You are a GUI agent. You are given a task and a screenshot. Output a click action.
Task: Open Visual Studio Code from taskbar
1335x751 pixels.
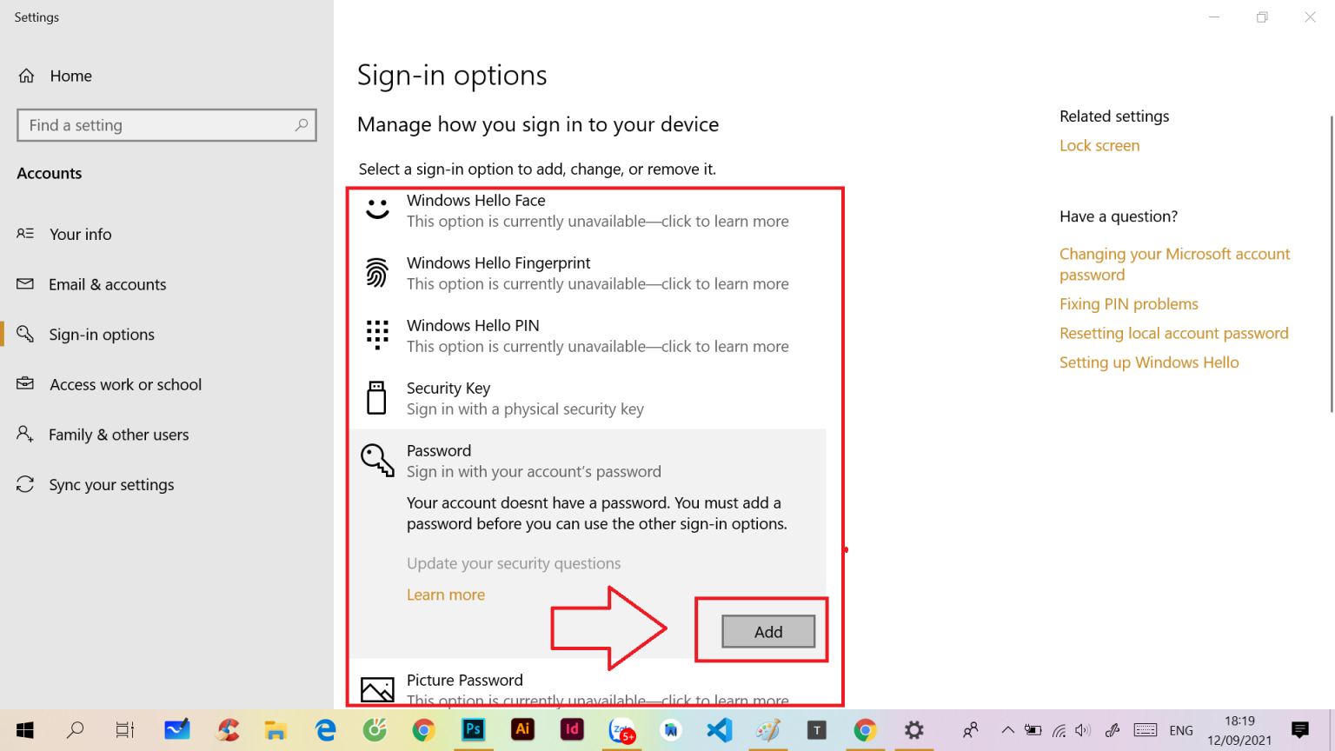tap(720, 730)
